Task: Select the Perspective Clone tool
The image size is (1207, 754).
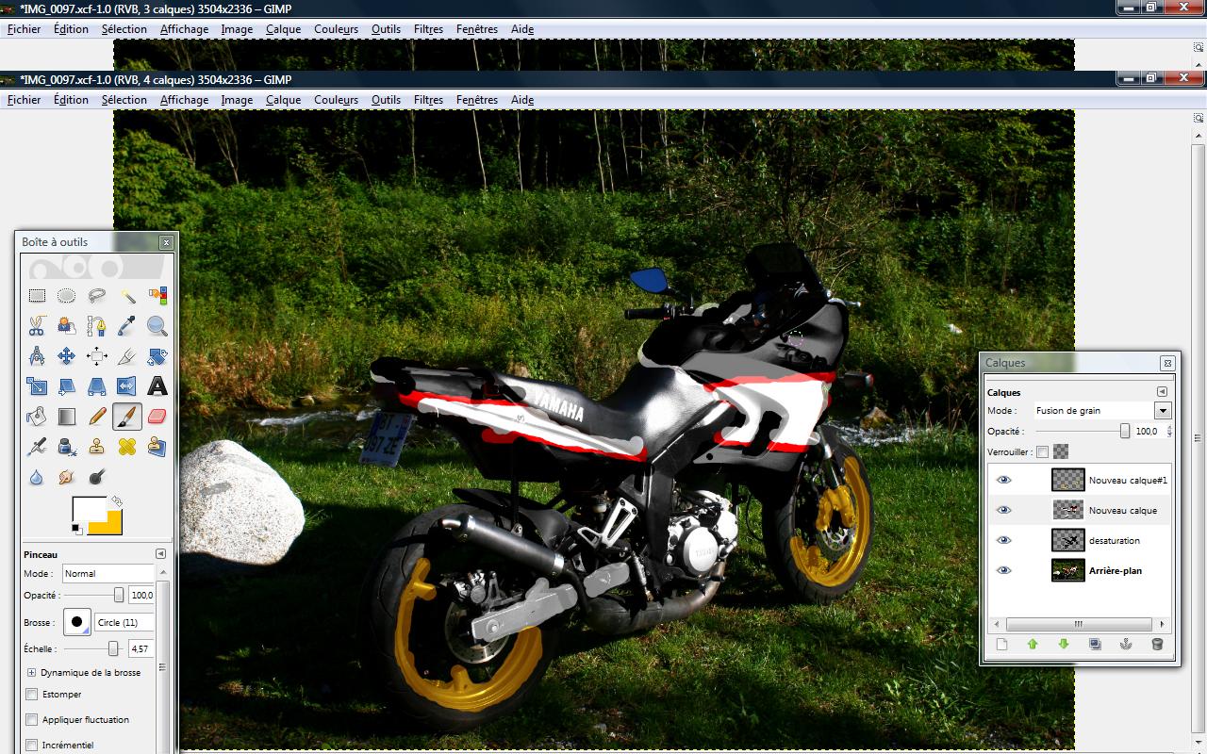Action: tap(157, 447)
